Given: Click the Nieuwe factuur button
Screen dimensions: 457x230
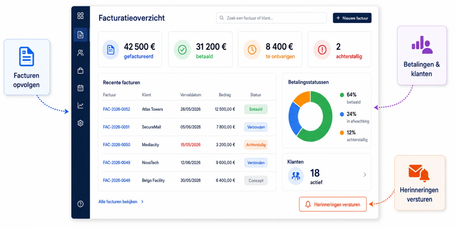Looking at the screenshot, I should click(352, 18).
